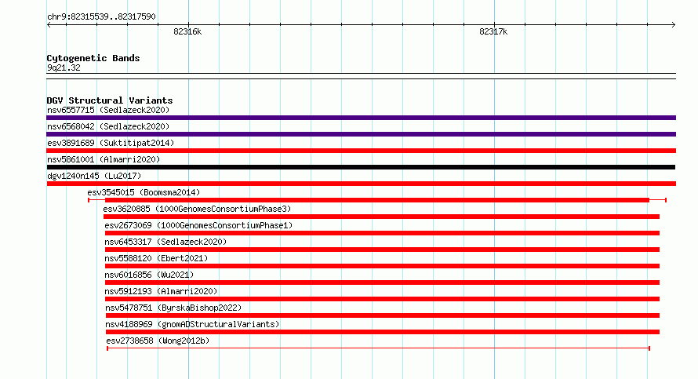Select the red bar of esv2673069
Viewport: 698px width, 379px height.
coord(383,233)
